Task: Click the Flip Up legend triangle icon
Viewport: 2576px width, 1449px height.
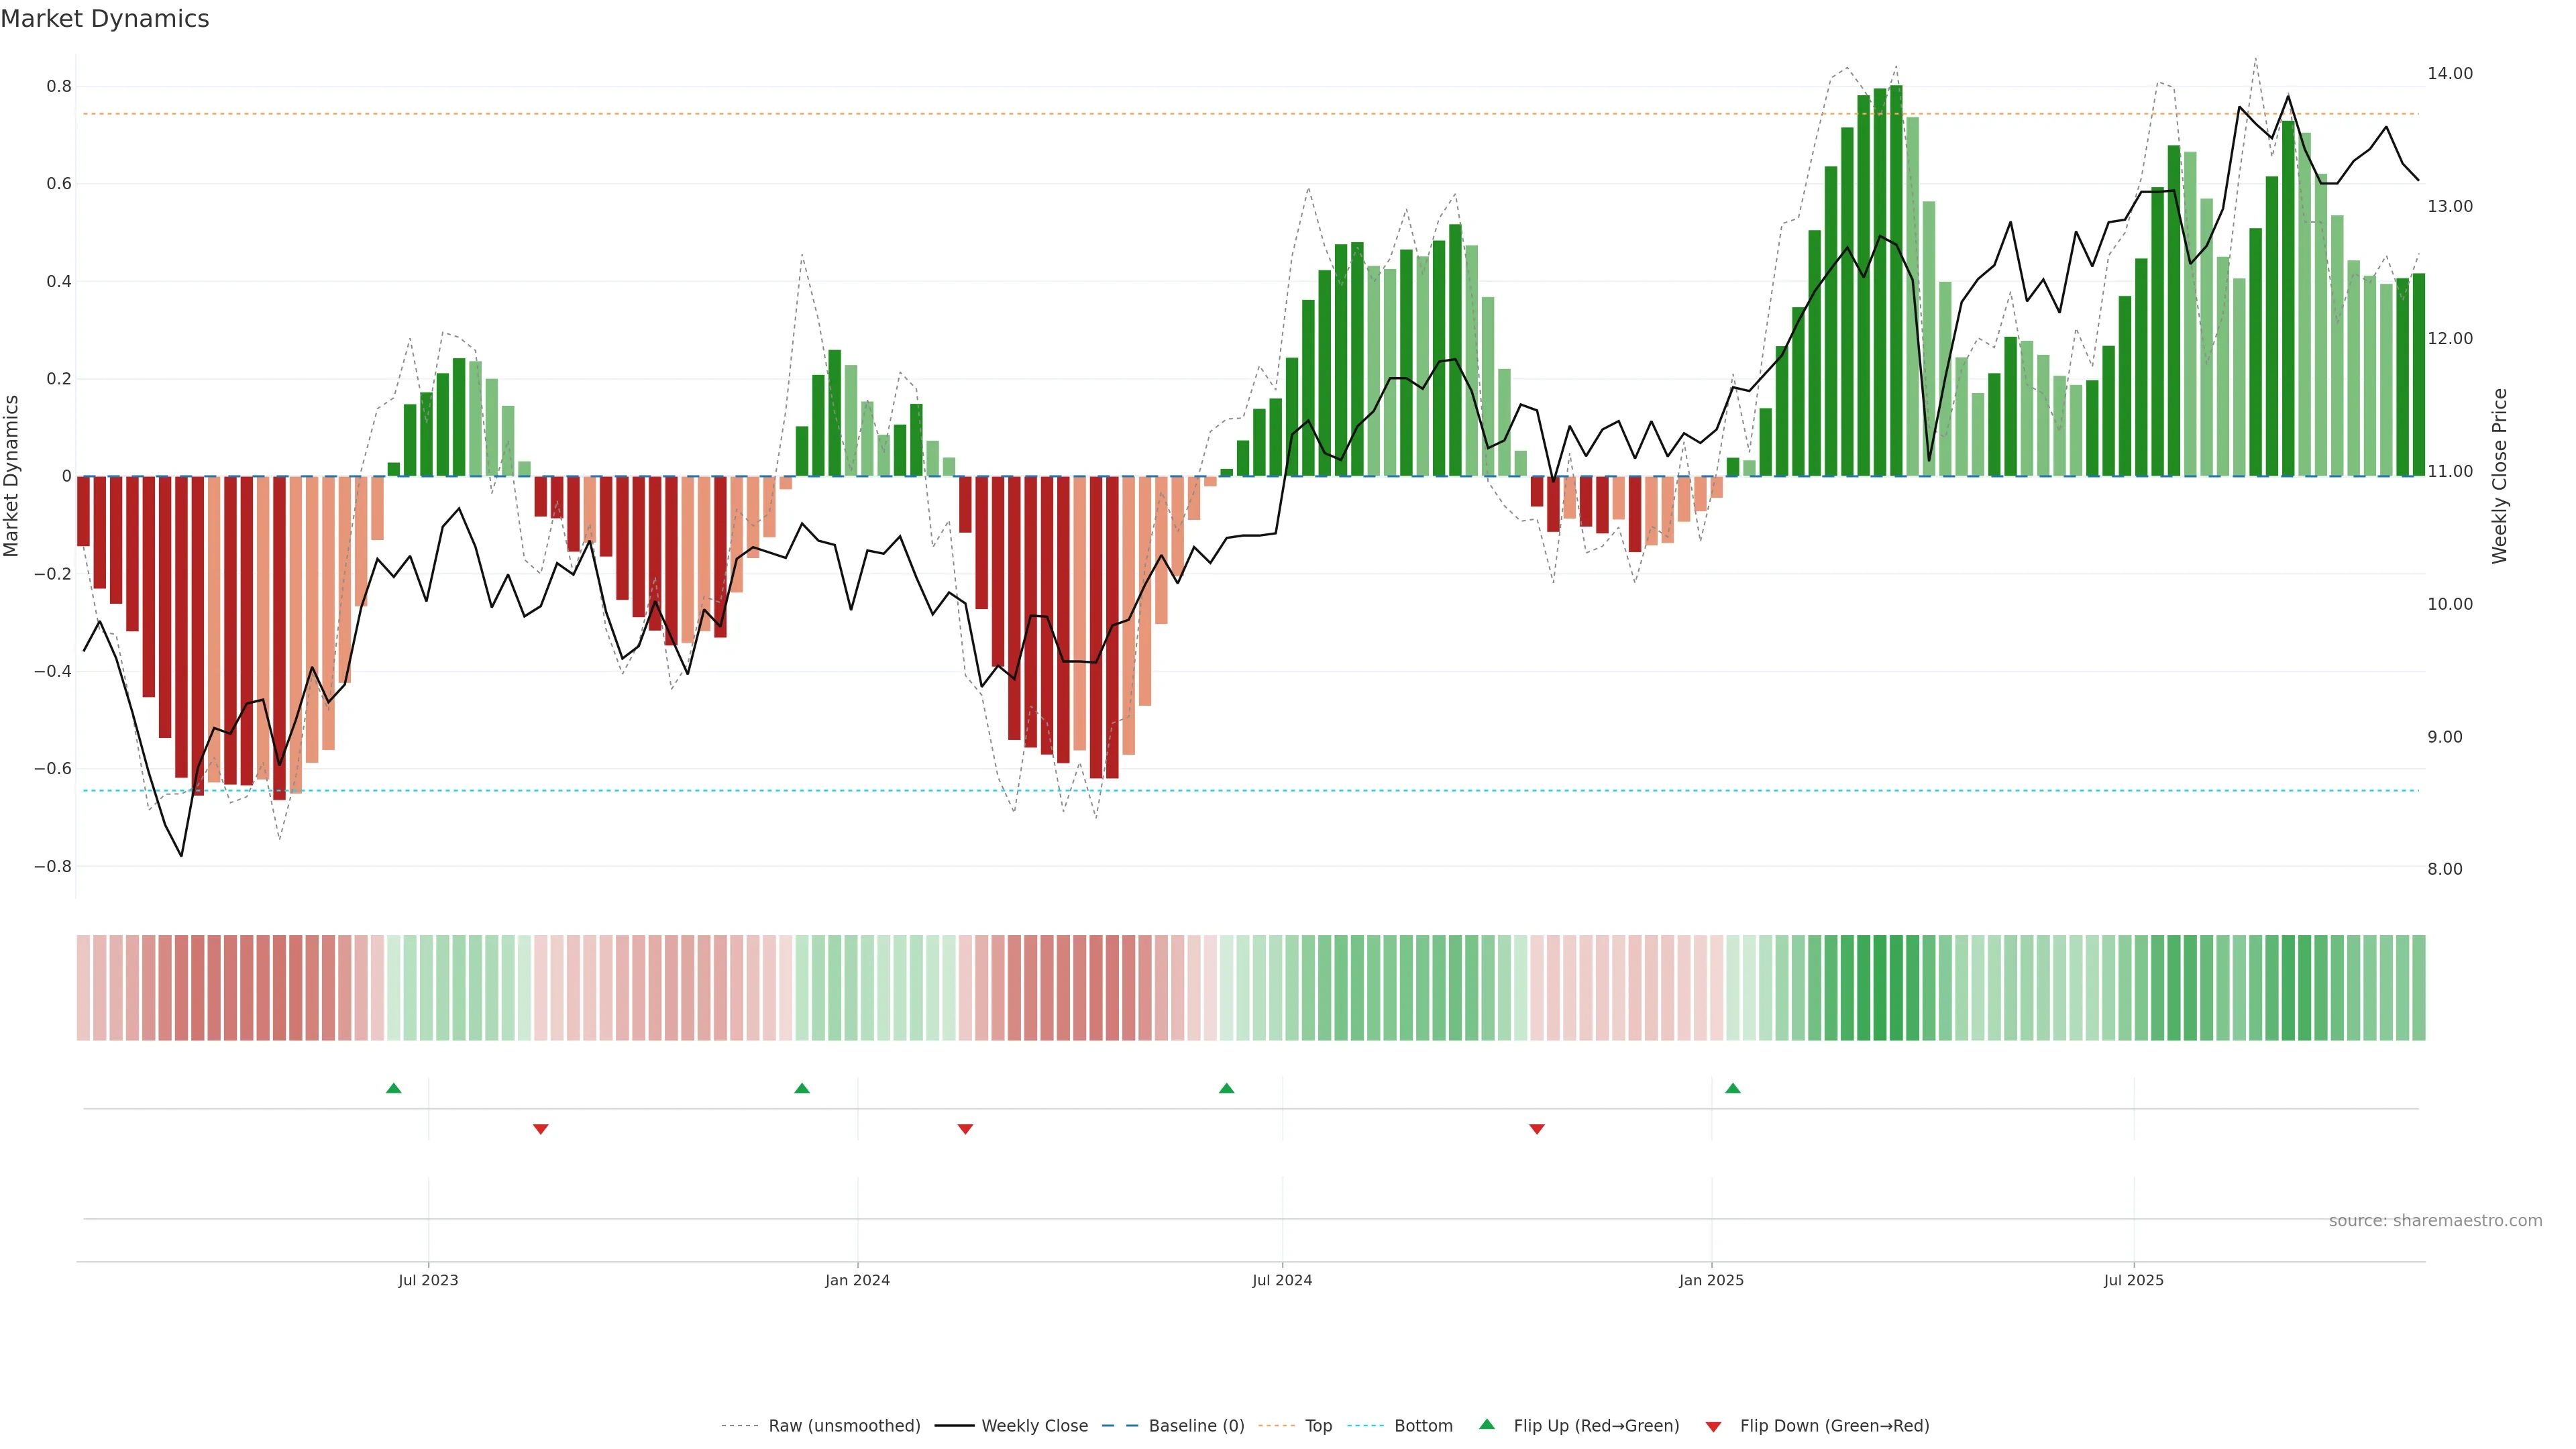Action: (1487, 1424)
